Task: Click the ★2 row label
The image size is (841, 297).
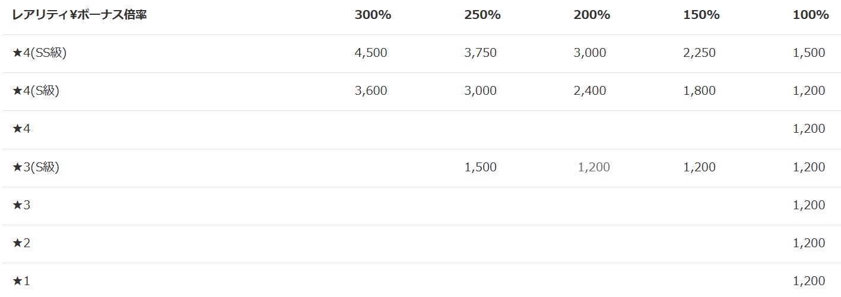Action: [21, 243]
